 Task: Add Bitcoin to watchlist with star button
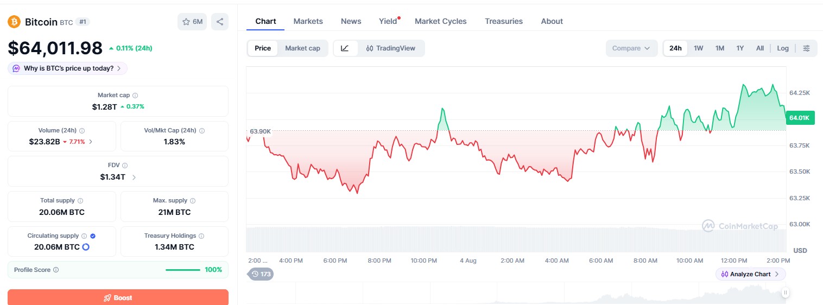[192, 22]
